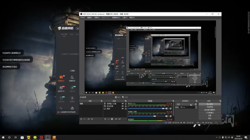Click stop streaming button in Controls
The width and height of the screenshot is (250, 140).
[x=210, y=104]
